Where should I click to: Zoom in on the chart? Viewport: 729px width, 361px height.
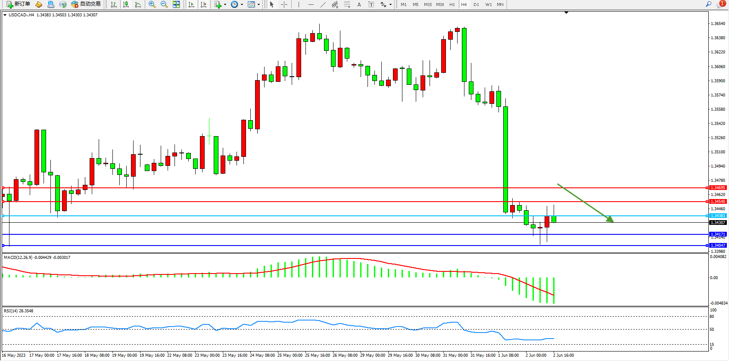152,4
